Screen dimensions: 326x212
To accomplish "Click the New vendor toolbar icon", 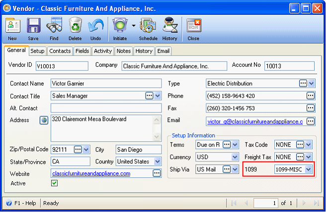I will tap(13, 25).
